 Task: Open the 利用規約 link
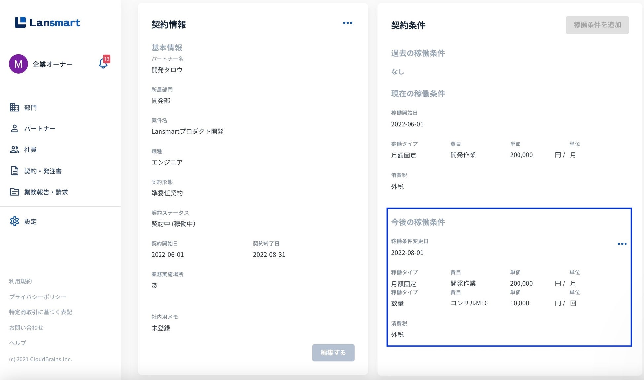pos(20,281)
